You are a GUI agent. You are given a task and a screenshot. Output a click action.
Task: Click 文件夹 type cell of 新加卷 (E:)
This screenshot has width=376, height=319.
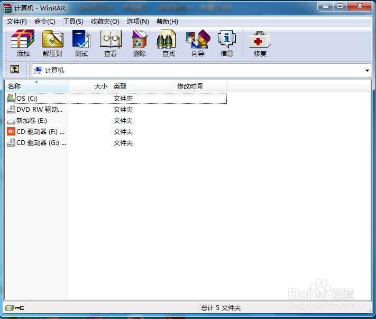coord(123,121)
